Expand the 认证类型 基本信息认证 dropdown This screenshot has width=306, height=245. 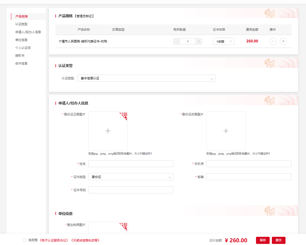click(x=146, y=78)
